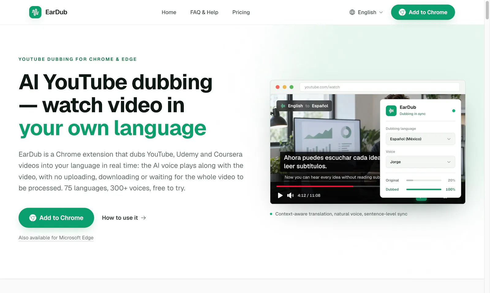490x293 pixels.
Task: Click 'Context-aware translation' caption text
Action: 341,214
